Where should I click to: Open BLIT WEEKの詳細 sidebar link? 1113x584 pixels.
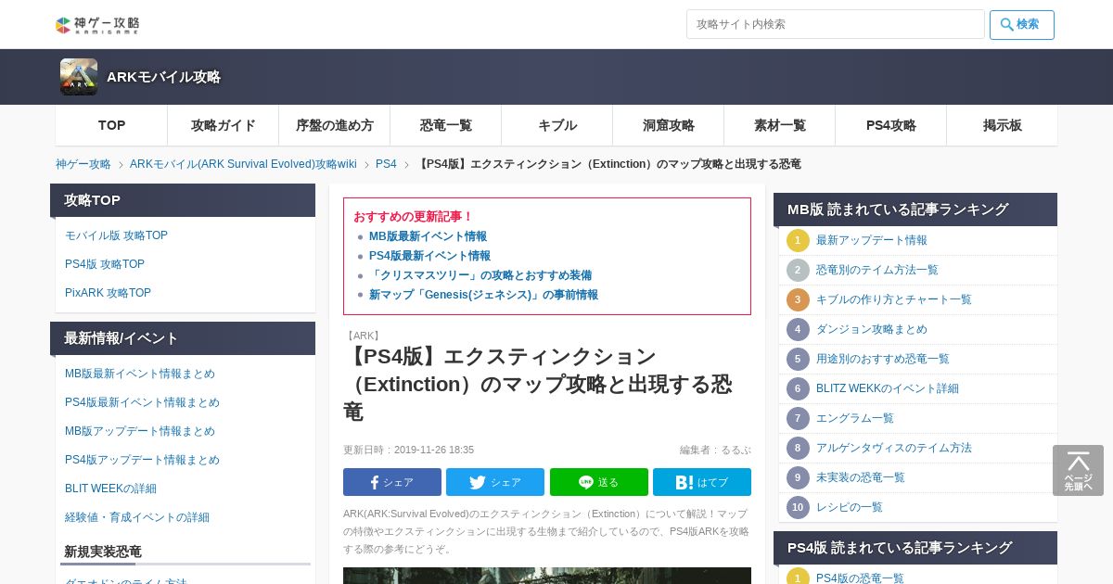110,489
